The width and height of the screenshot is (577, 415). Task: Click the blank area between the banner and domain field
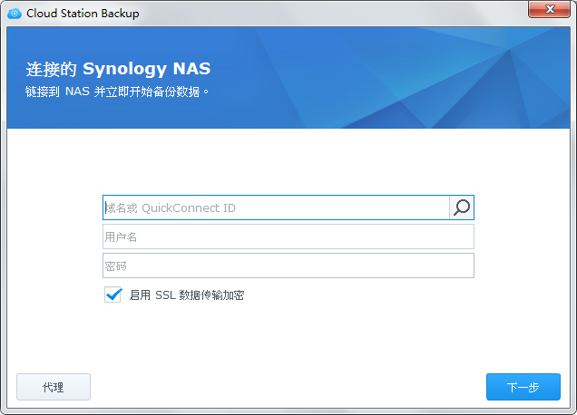288,161
